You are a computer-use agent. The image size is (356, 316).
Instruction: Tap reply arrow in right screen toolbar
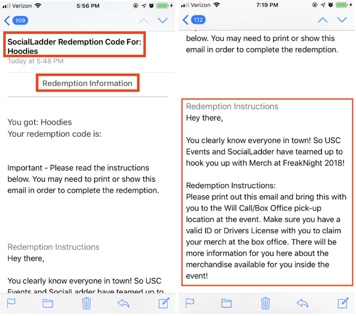302,303
